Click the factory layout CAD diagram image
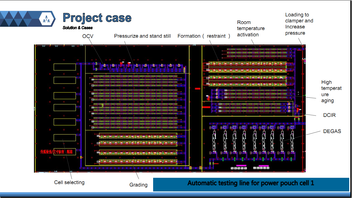The image size is (352, 198). point(170,108)
